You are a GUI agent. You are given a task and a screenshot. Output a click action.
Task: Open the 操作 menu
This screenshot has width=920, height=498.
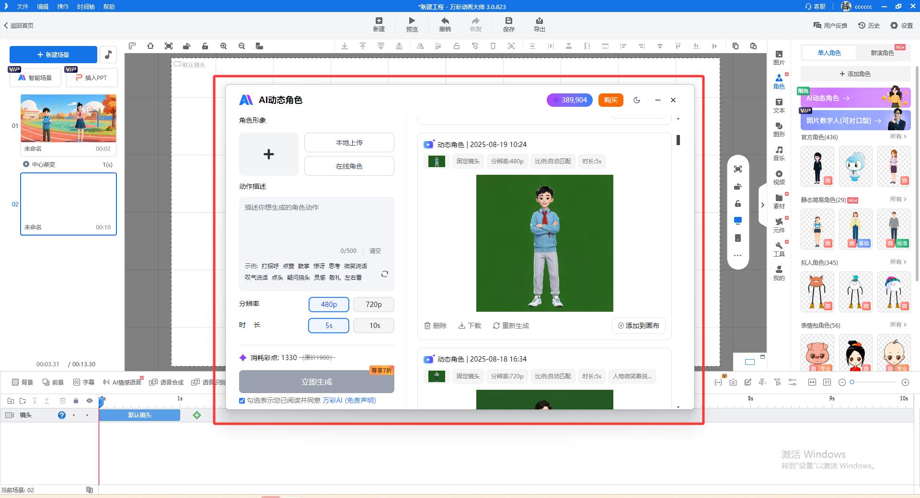pyautogui.click(x=63, y=7)
